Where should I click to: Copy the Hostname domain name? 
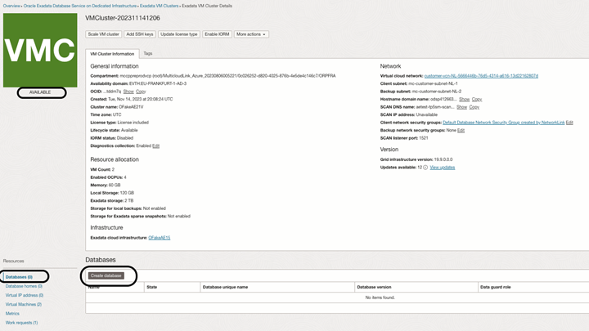[x=477, y=100]
